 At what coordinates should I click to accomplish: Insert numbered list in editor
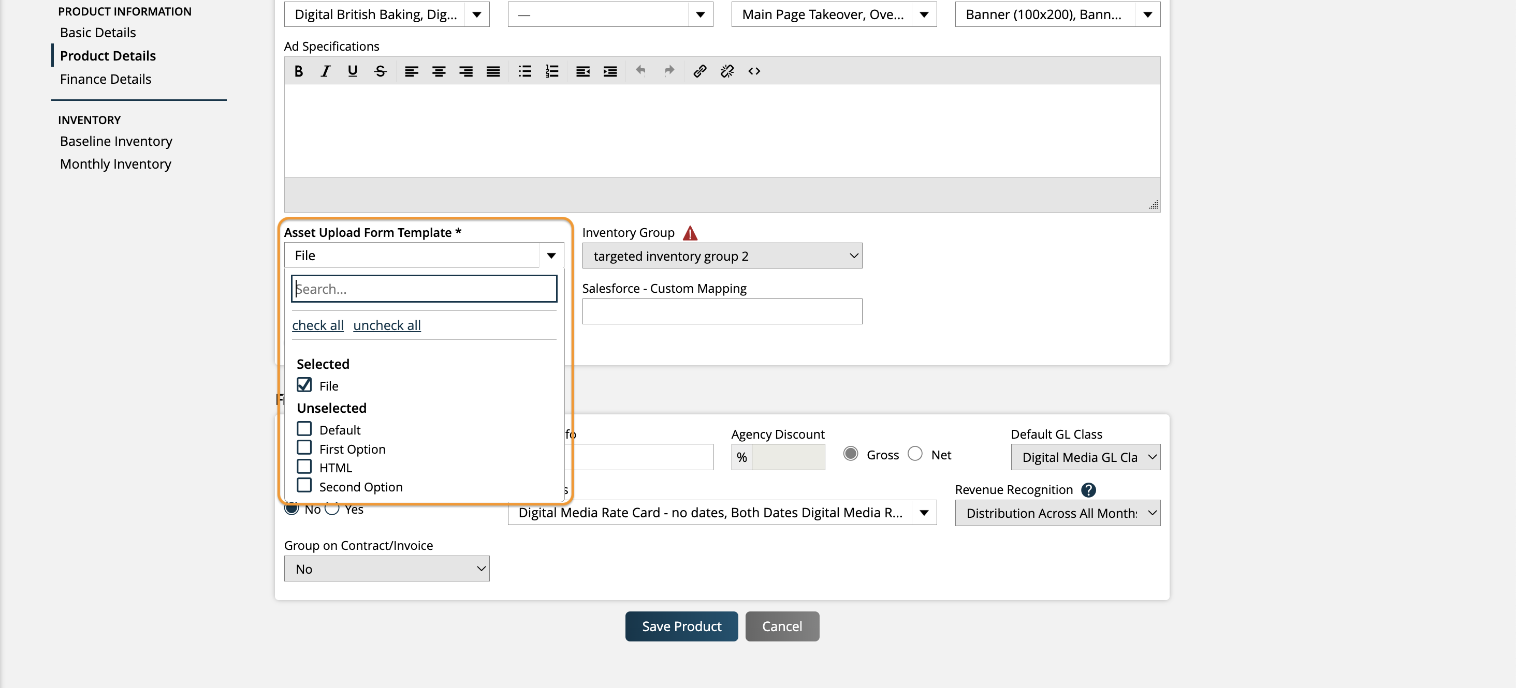click(x=551, y=71)
